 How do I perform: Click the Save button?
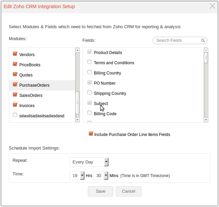pyautogui.click(x=100, y=191)
